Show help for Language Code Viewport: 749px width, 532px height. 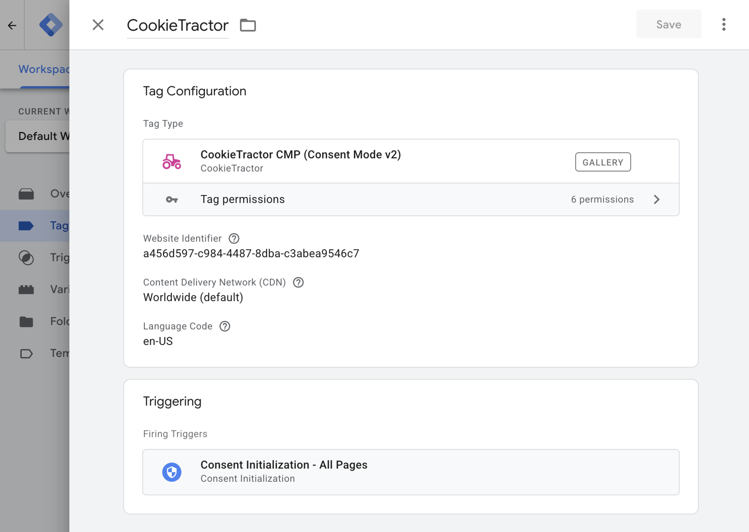tap(225, 326)
